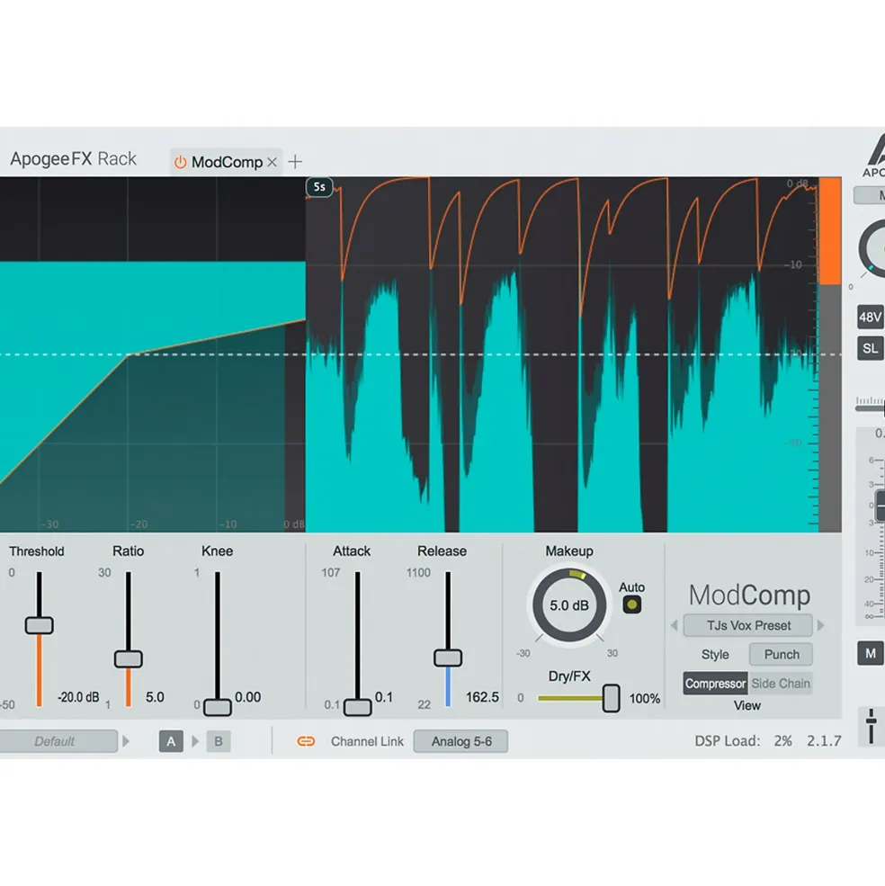Expand arrow next to Default preset
Image resolution: width=885 pixels, height=886 pixels.
pos(126,741)
